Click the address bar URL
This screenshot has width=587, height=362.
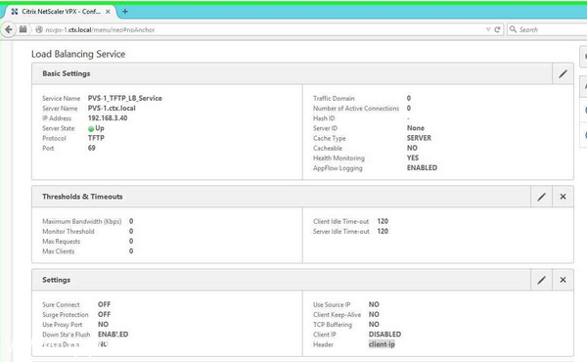(100, 29)
